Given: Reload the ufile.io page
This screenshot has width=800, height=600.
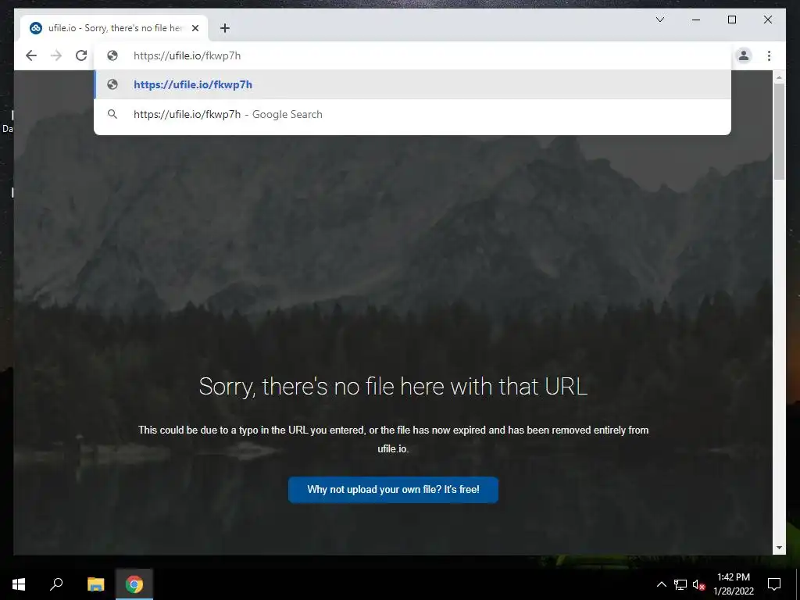Looking at the screenshot, I should click(x=81, y=55).
